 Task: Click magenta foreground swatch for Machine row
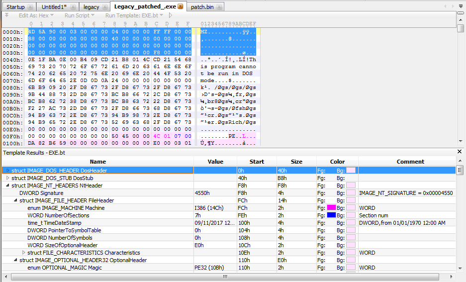pyautogui.click(x=331, y=208)
